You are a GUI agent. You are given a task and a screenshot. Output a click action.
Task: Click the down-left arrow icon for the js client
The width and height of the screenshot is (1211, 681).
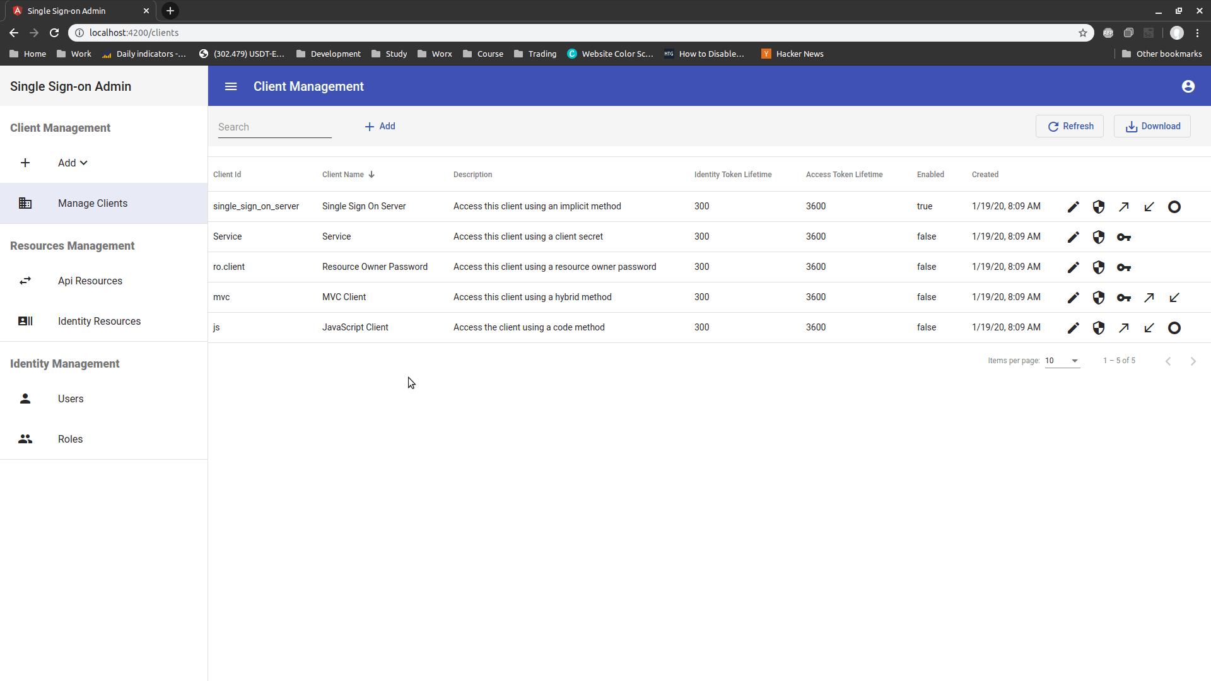pyautogui.click(x=1149, y=328)
